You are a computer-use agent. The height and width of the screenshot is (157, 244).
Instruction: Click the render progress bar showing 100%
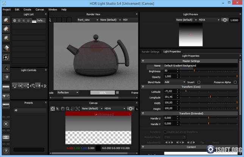click(103, 92)
